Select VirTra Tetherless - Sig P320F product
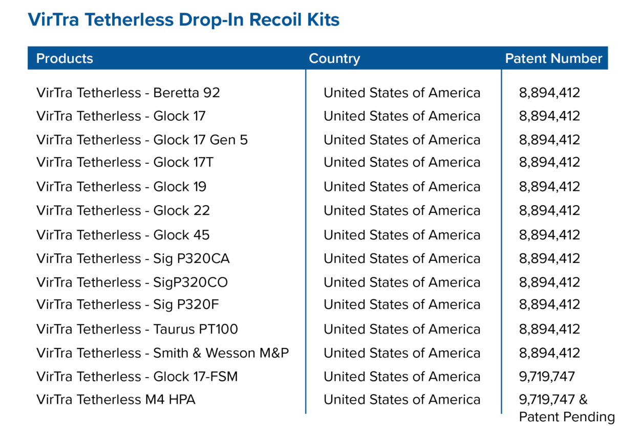Viewport: 640px width, 435px height. 127,304
